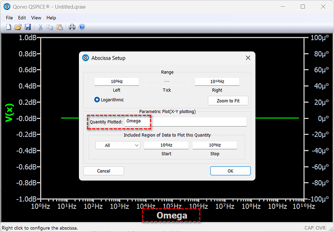Viewport: 334px width, 232px height.
Task: Close the Abscissa Setup dialog
Action: pyautogui.click(x=248, y=58)
